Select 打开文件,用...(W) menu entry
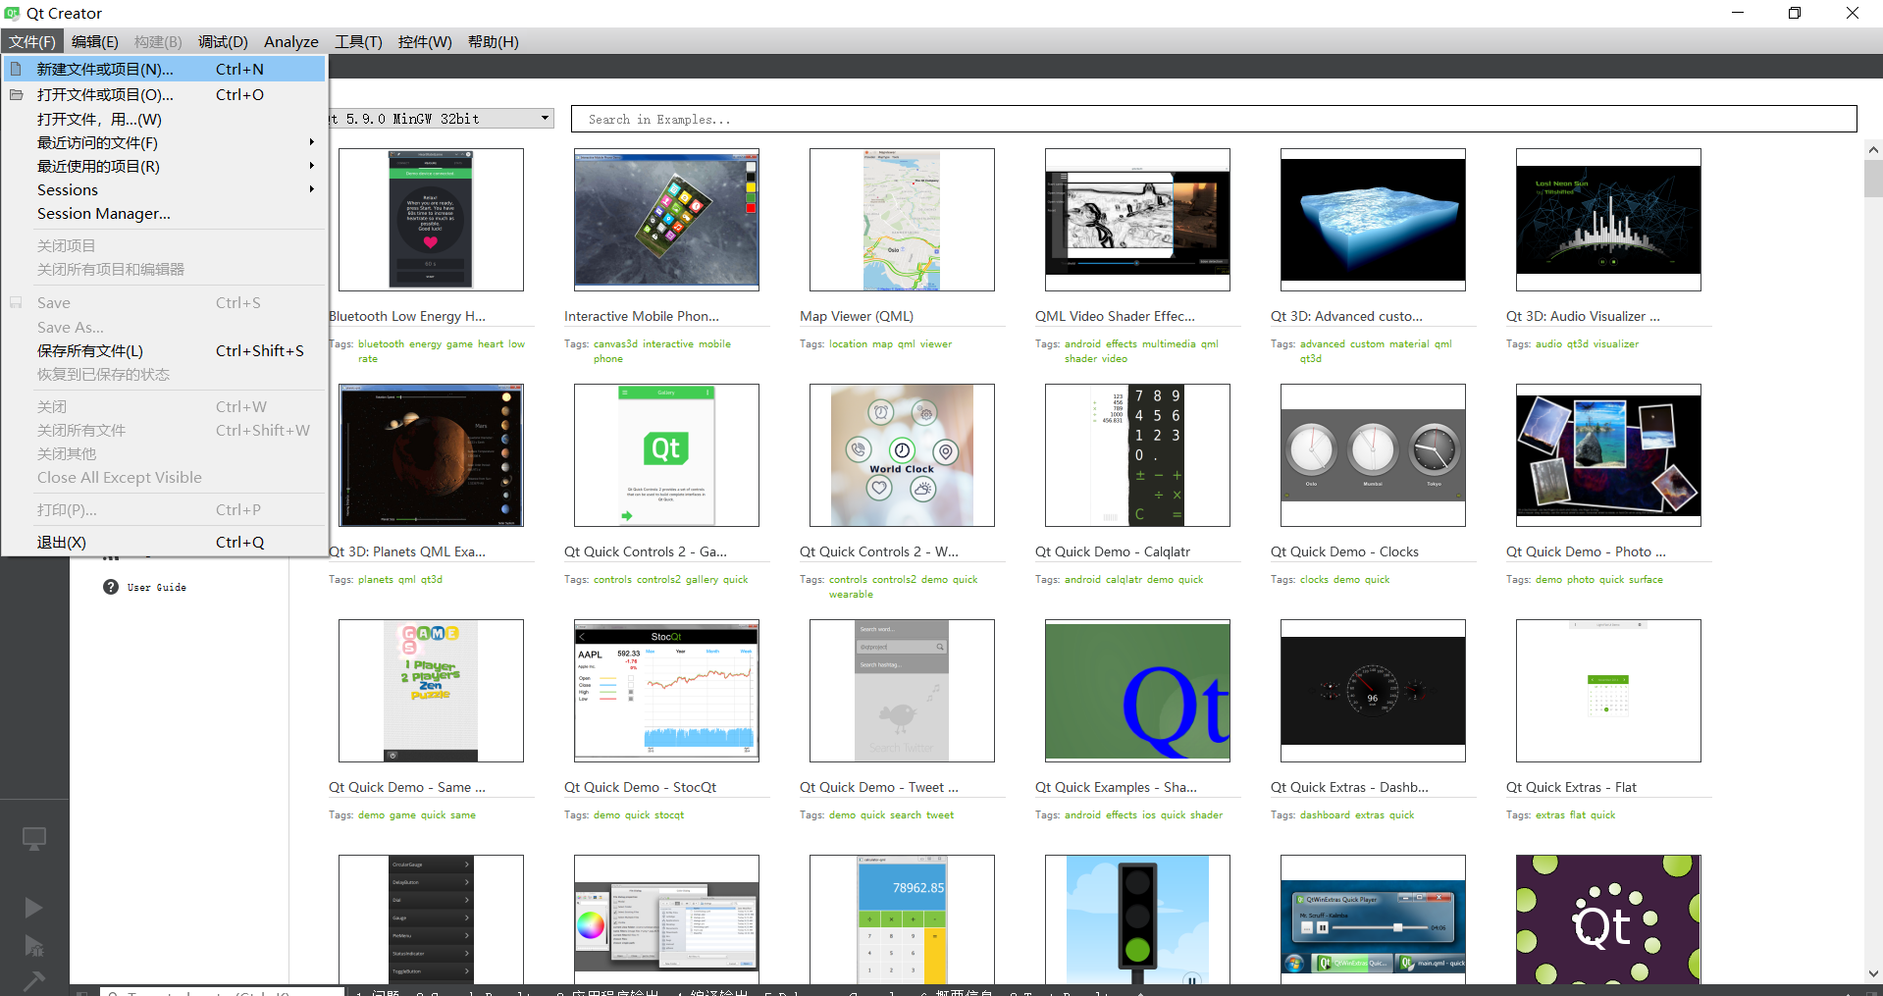The width and height of the screenshot is (1883, 996). pos(164,119)
